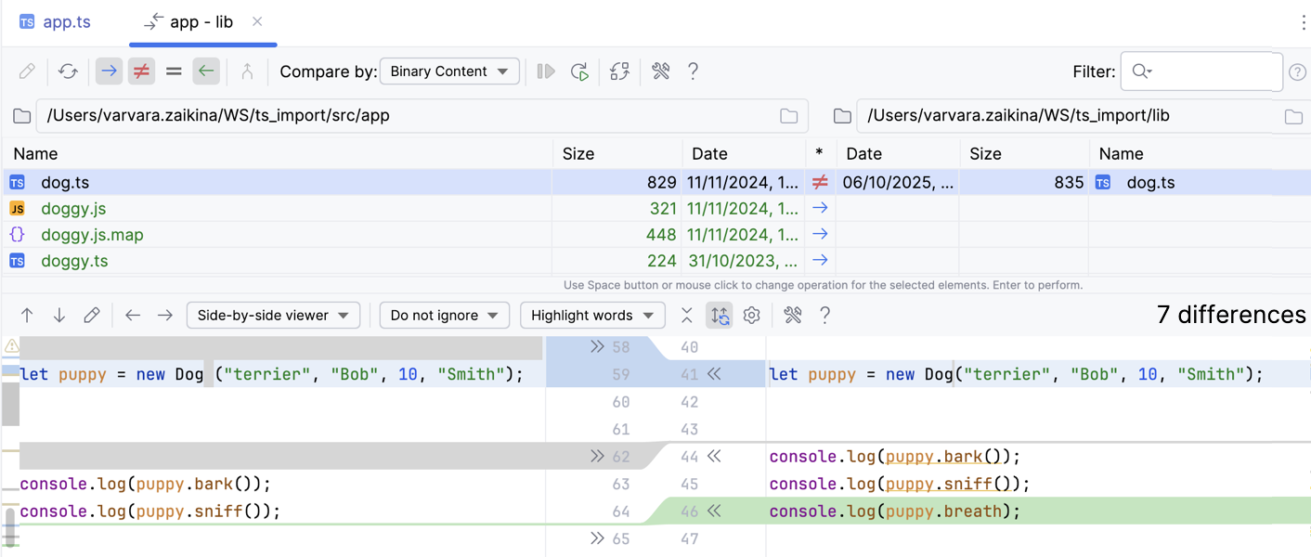Toggle show different files filter

(x=141, y=71)
